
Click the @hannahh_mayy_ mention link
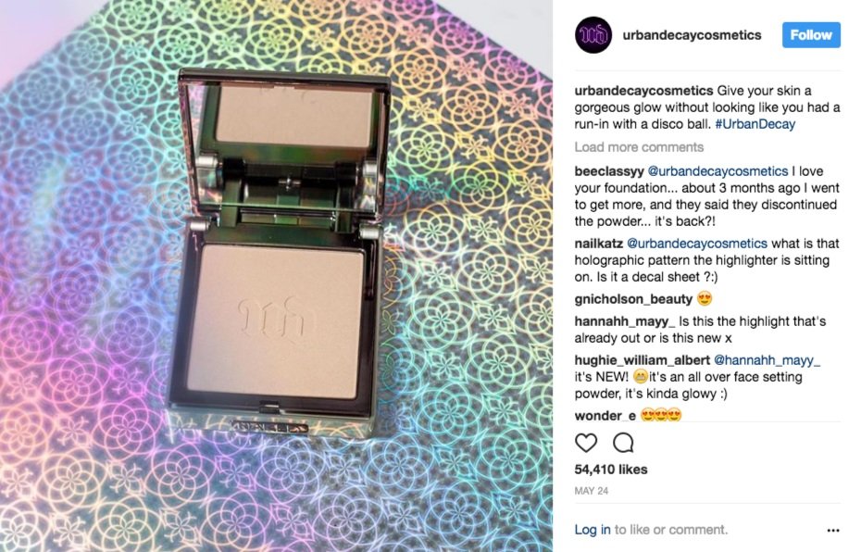(x=767, y=360)
